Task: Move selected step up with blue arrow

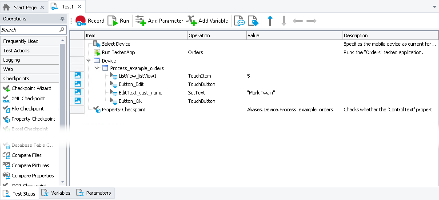Action: 270,21
